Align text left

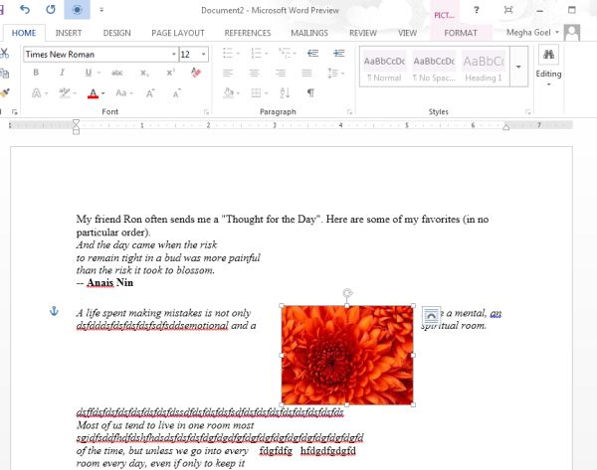click(228, 73)
